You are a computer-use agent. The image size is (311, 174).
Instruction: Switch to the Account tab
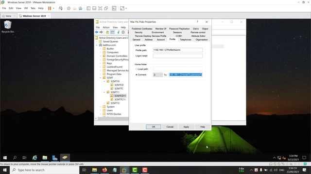click(x=161, y=40)
